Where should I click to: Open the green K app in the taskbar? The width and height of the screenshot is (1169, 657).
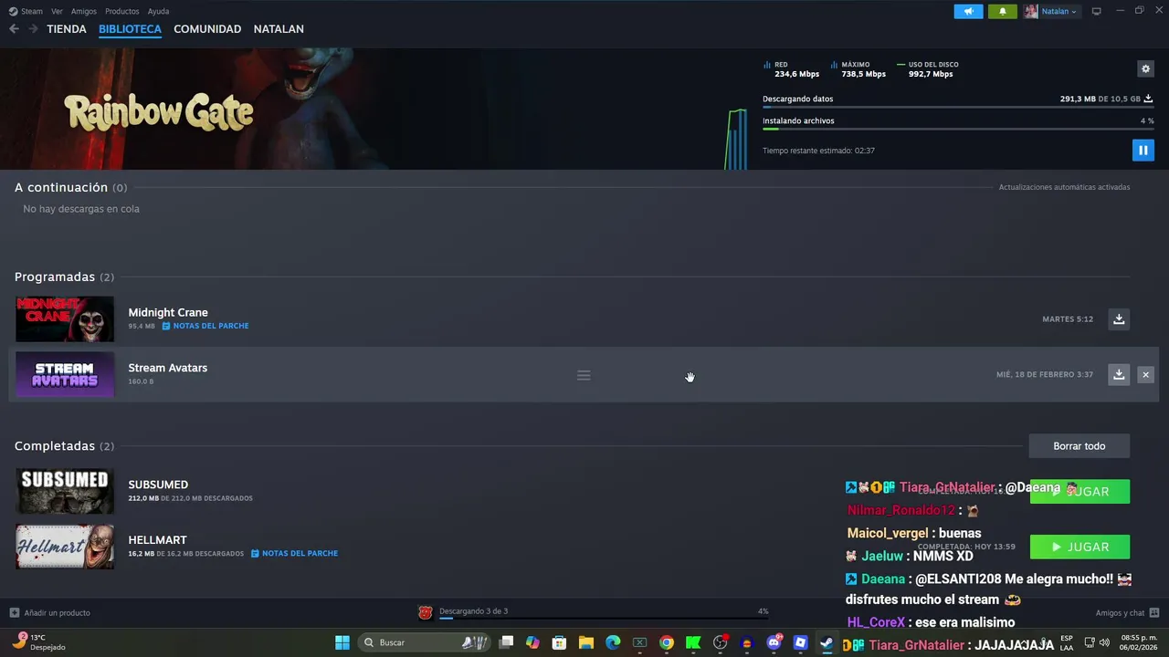tap(693, 642)
